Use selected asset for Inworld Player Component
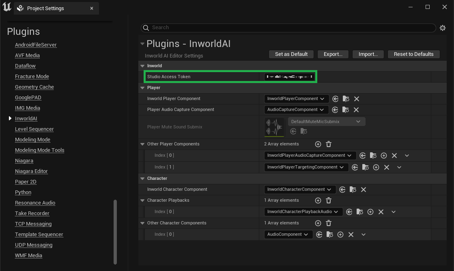454x271 pixels. point(335,99)
